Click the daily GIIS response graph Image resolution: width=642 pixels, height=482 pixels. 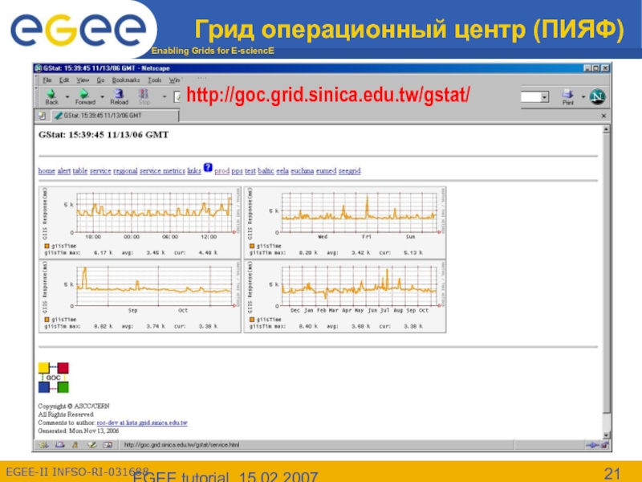pyautogui.click(x=140, y=223)
